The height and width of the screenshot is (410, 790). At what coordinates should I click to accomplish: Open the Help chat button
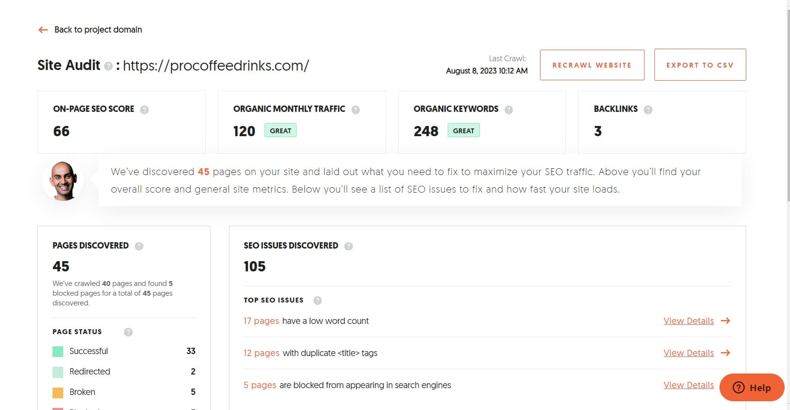pos(752,388)
